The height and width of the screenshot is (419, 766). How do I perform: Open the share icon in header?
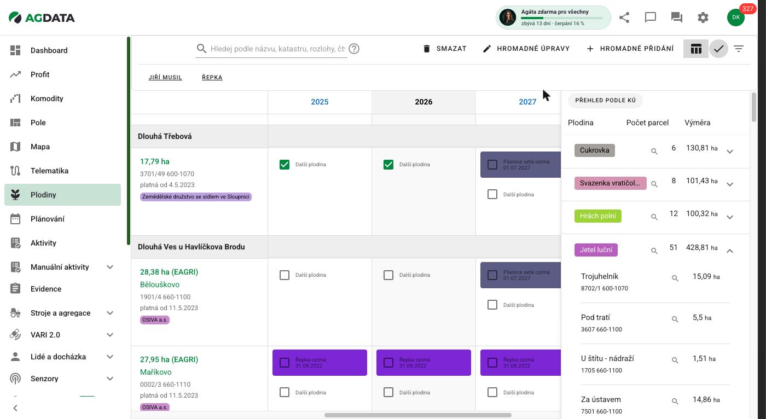tap(624, 18)
